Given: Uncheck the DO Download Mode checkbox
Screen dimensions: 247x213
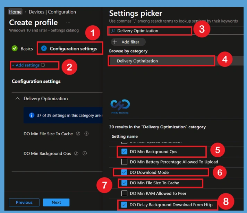Looking at the screenshot, I should coord(124,172).
